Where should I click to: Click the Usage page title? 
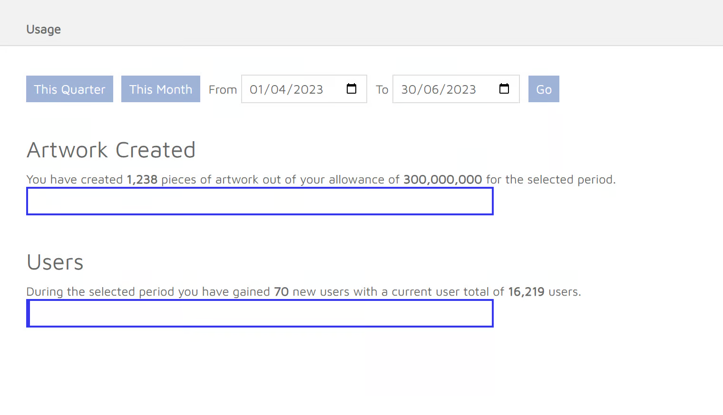[x=43, y=29]
